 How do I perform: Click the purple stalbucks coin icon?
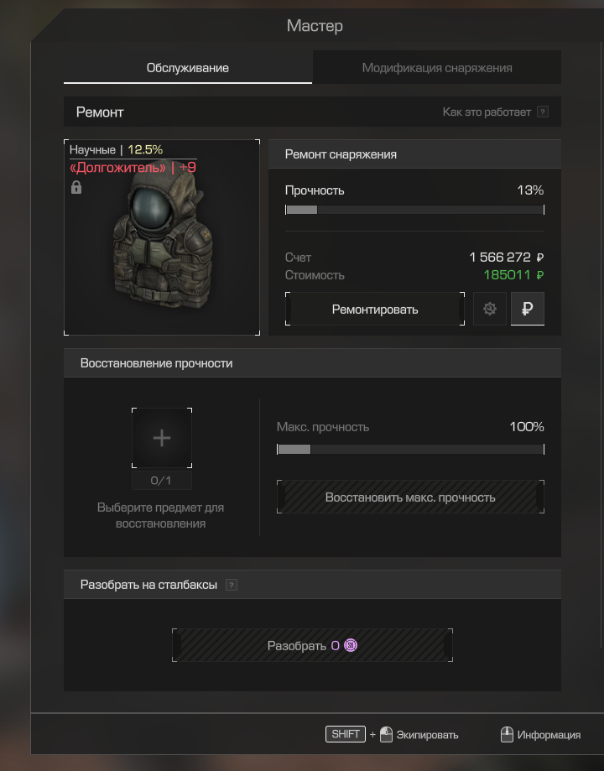350,645
